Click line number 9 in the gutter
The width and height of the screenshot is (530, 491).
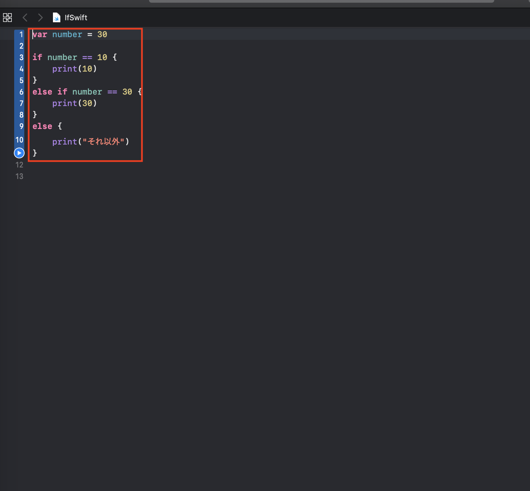(21, 126)
